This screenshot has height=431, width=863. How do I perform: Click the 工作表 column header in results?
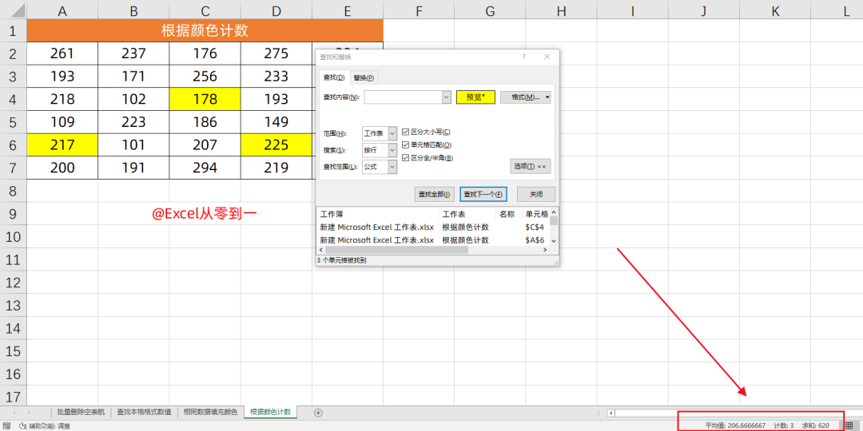coord(467,214)
